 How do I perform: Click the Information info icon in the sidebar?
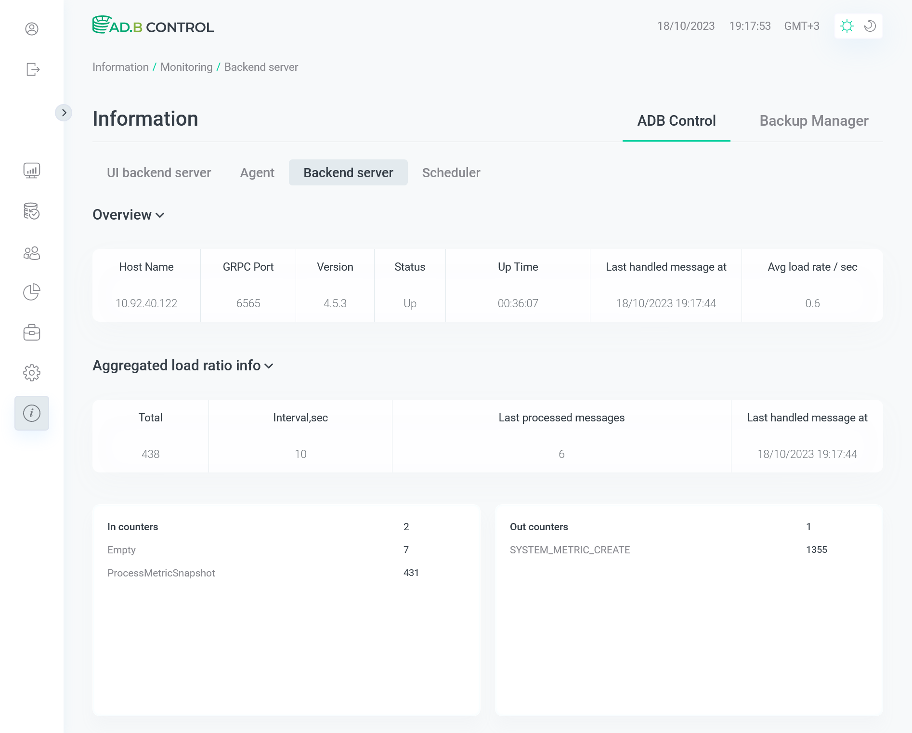click(32, 413)
